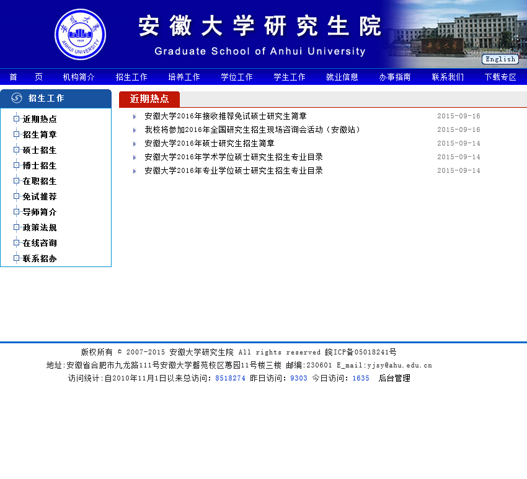Click arrow bullet before 2016年硕士研究生招生简章

pos(135,144)
